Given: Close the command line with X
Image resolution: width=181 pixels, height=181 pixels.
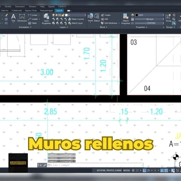Looking at the screenshot, I should tap(41, 165).
